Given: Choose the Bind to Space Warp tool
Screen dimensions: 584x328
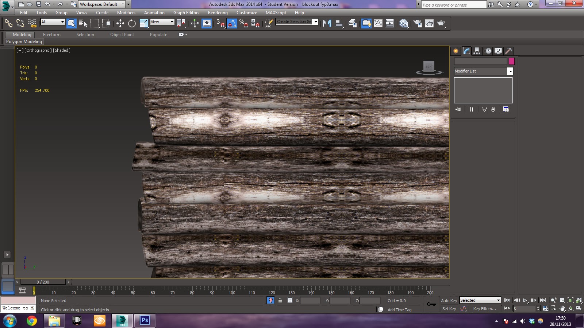Looking at the screenshot, I should [x=32, y=23].
